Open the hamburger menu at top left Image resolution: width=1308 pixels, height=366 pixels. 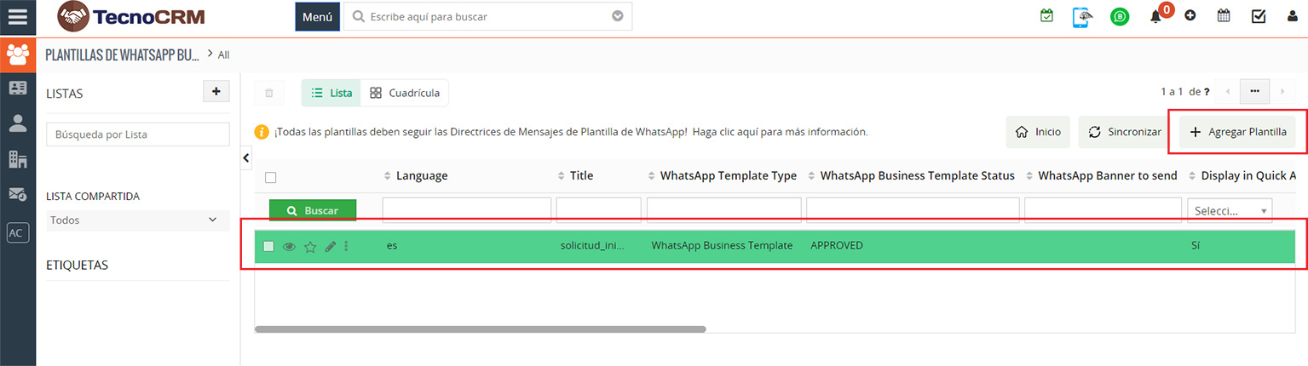[17, 16]
